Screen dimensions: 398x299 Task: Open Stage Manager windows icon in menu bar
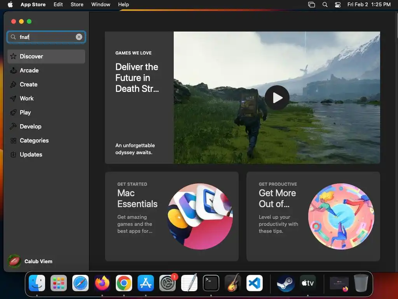[311, 5]
